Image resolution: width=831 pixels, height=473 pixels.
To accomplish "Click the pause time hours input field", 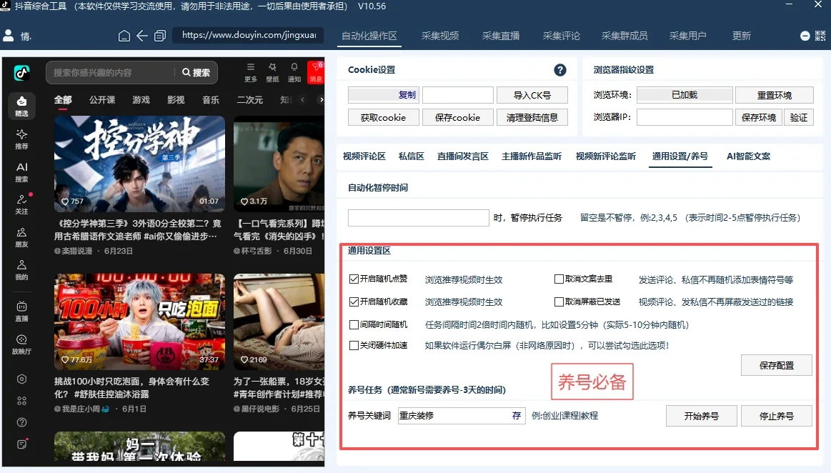I will point(418,218).
